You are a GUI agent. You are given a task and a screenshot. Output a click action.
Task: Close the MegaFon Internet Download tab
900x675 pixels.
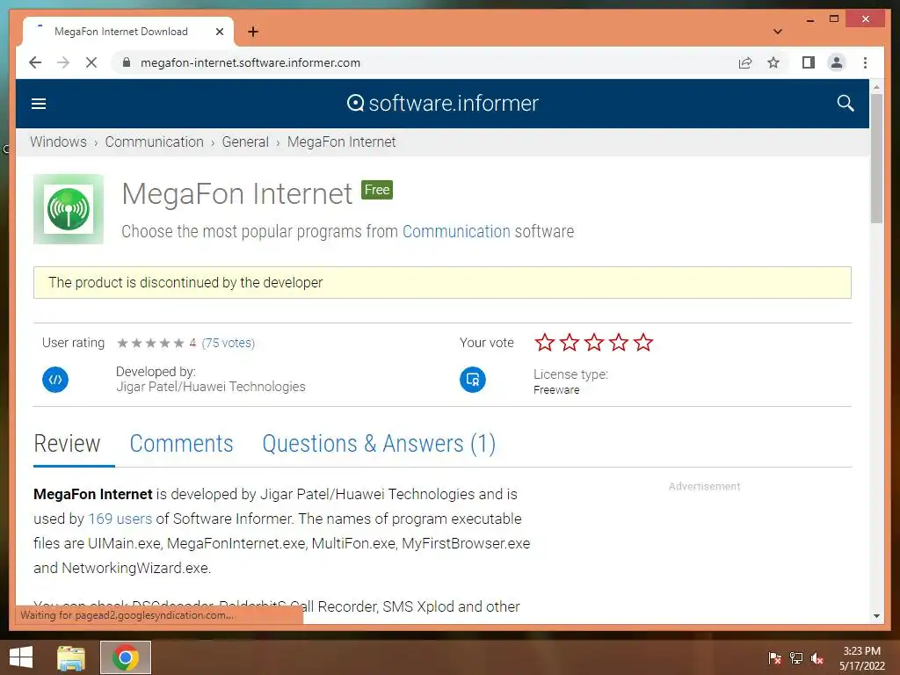tap(219, 32)
